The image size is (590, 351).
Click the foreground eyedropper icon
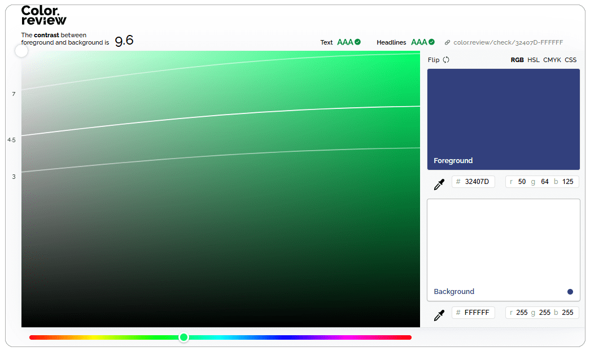coord(439,184)
